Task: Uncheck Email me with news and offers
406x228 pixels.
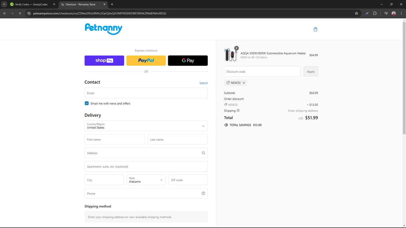Action: point(87,103)
